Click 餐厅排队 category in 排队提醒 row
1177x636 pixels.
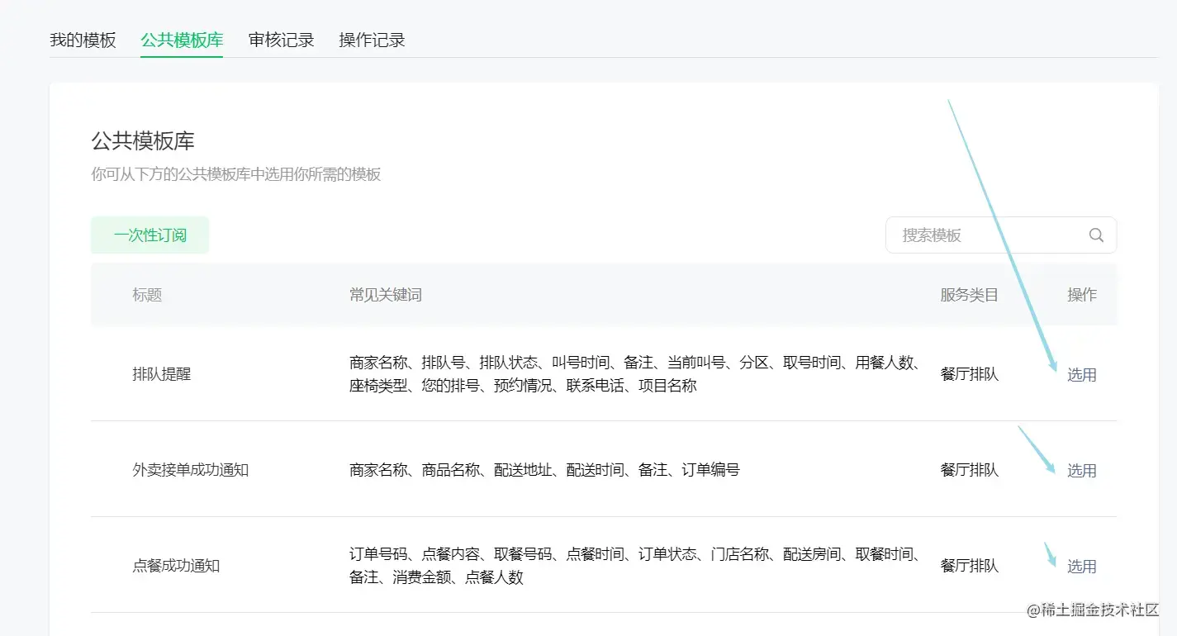[969, 374]
